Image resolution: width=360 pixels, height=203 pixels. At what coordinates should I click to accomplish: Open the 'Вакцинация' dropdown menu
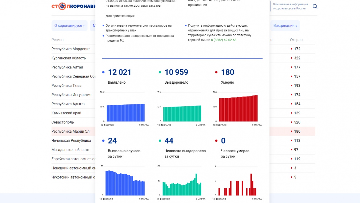285,26
